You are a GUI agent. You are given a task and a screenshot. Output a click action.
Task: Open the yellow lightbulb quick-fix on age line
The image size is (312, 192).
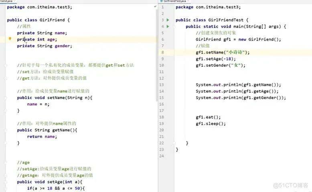point(10,39)
